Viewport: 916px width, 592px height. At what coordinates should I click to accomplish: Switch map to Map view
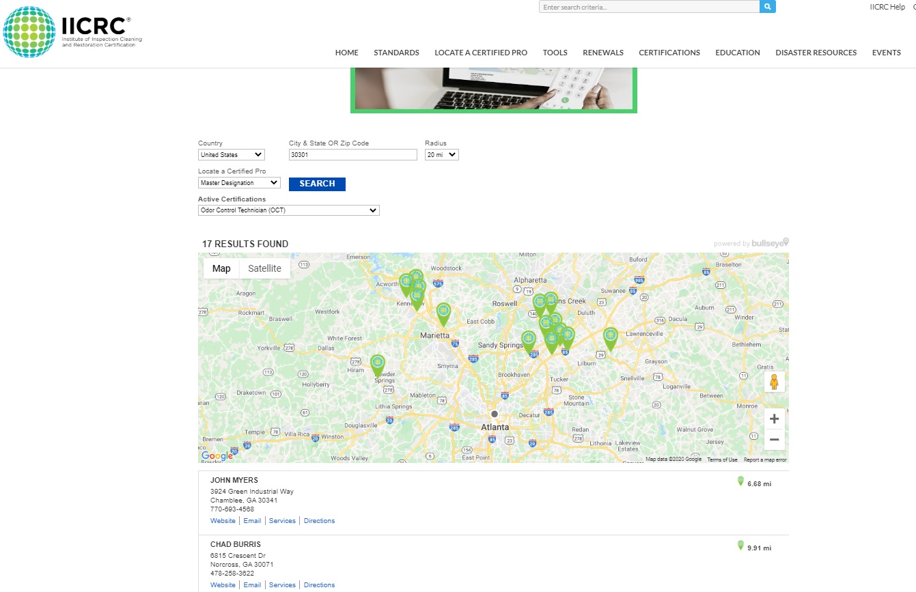point(221,268)
